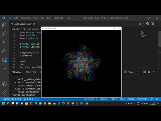Switch to the PROBLEMS panel tab

[x=31, y=72]
